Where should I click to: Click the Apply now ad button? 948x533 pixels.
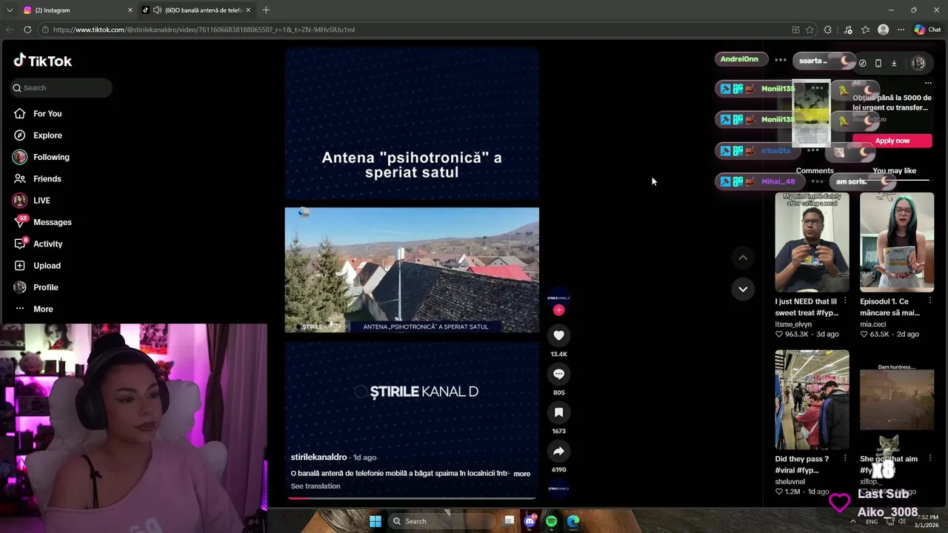pyautogui.click(x=892, y=141)
